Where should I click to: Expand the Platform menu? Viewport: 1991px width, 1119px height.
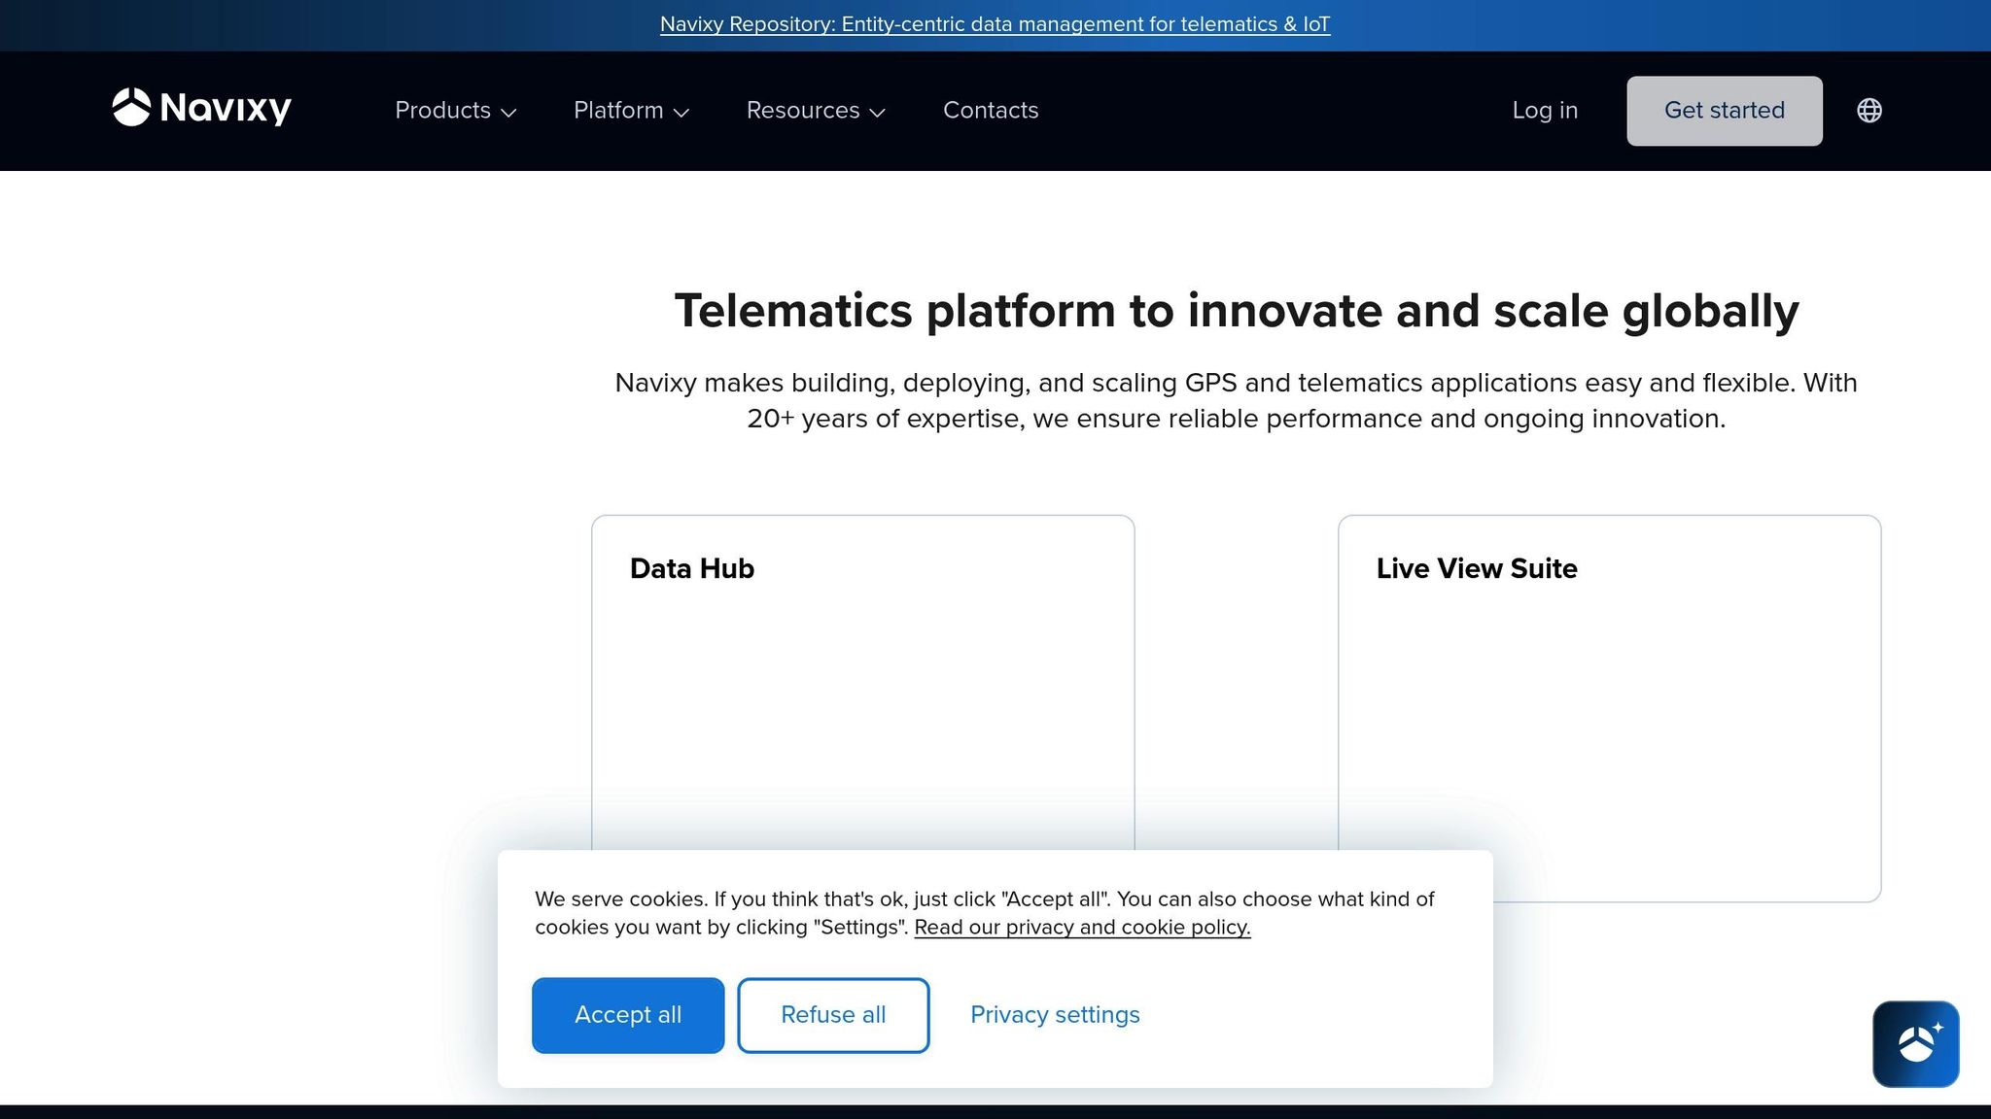631,111
